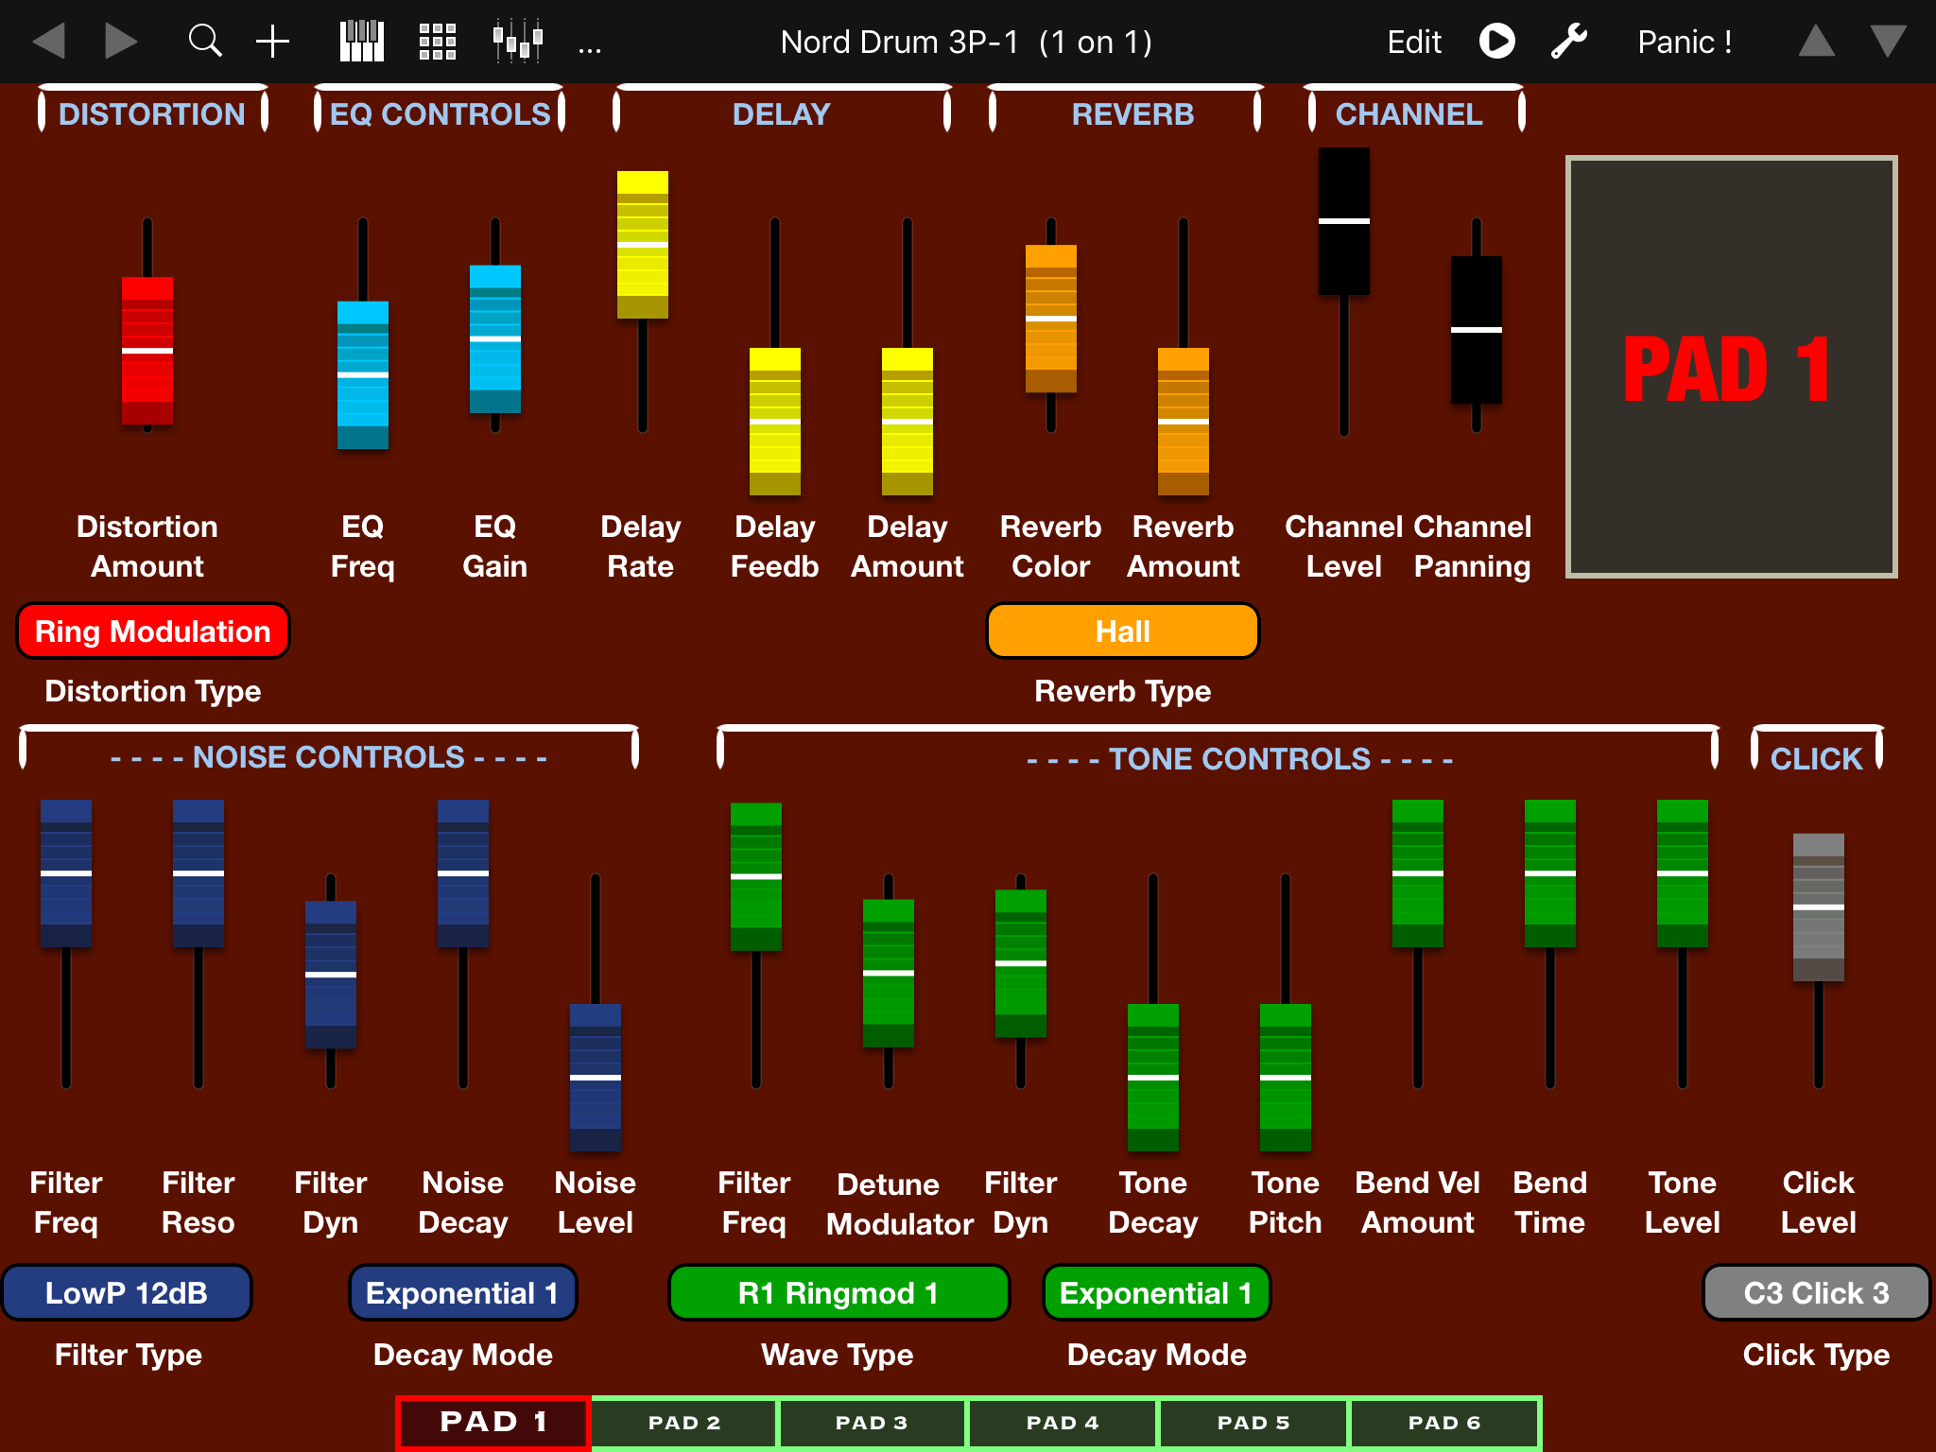
Task: Click the gray Click Level fader
Action: point(1819,907)
